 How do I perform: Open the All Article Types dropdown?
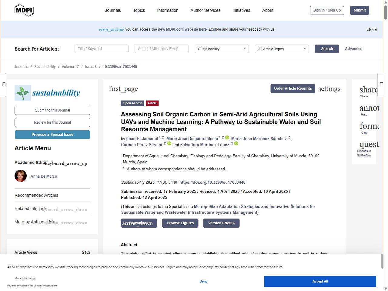click(x=282, y=49)
